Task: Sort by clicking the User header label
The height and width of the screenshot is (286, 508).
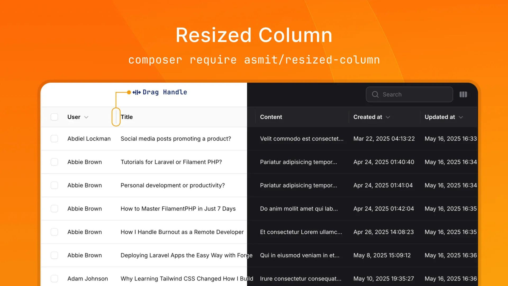Action: pyautogui.click(x=73, y=117)
